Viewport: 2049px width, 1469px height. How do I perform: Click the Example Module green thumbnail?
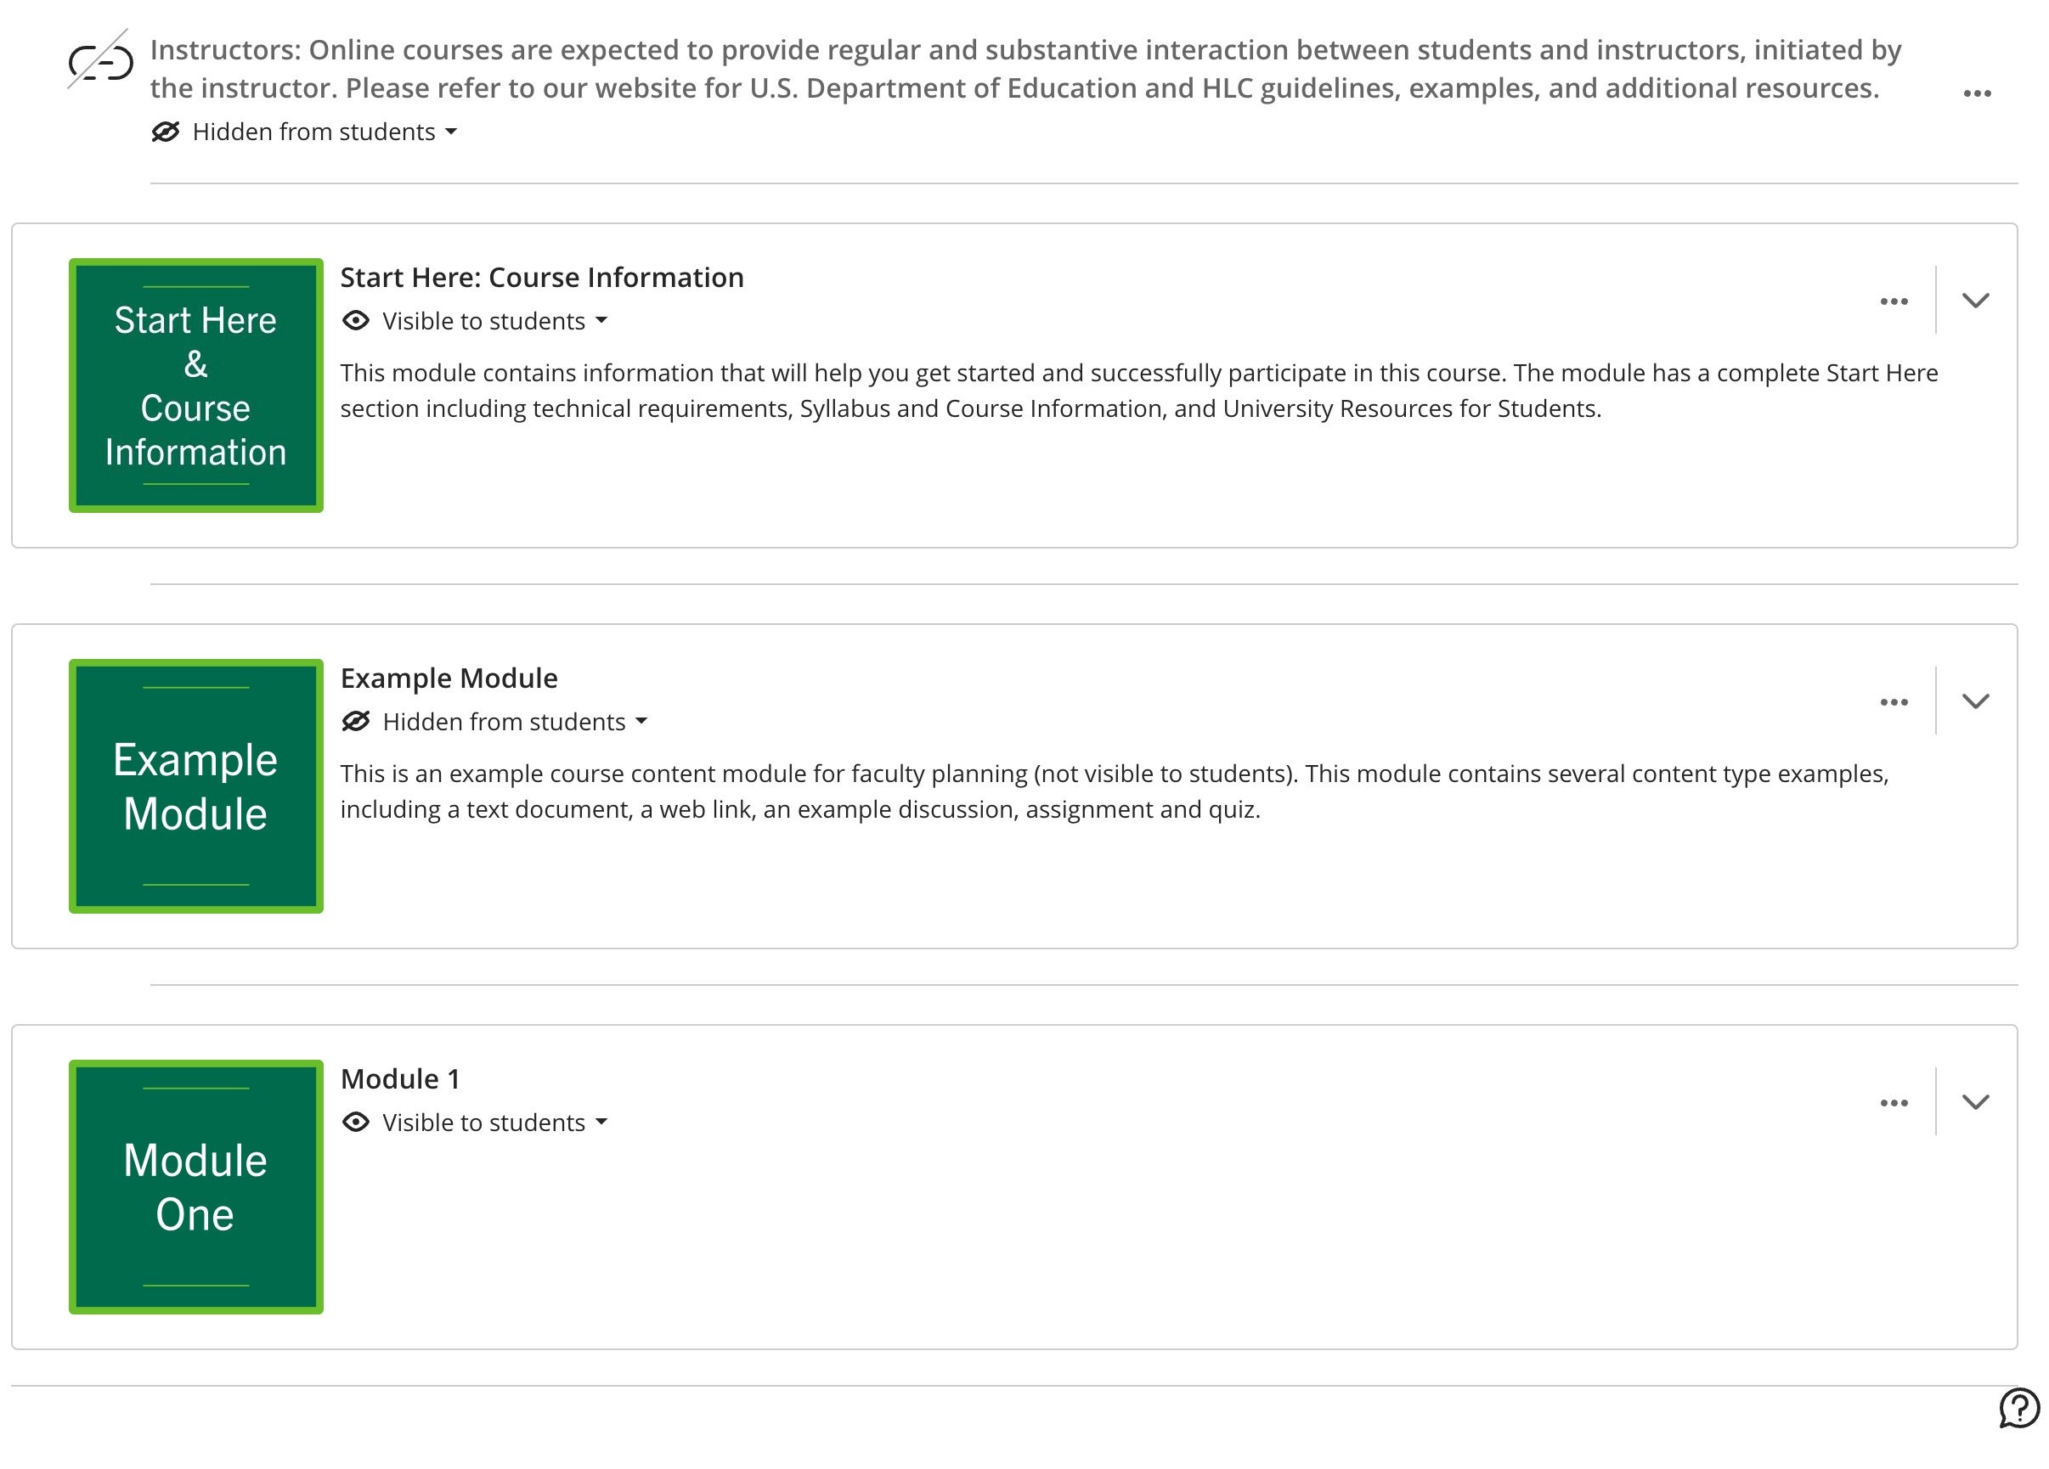pos(196,786)
